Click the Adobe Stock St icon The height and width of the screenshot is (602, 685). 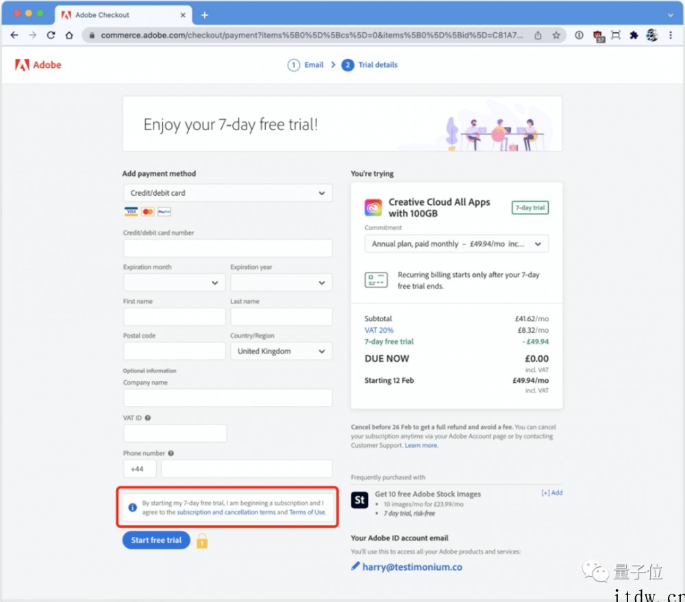click(x=360, y=500)
